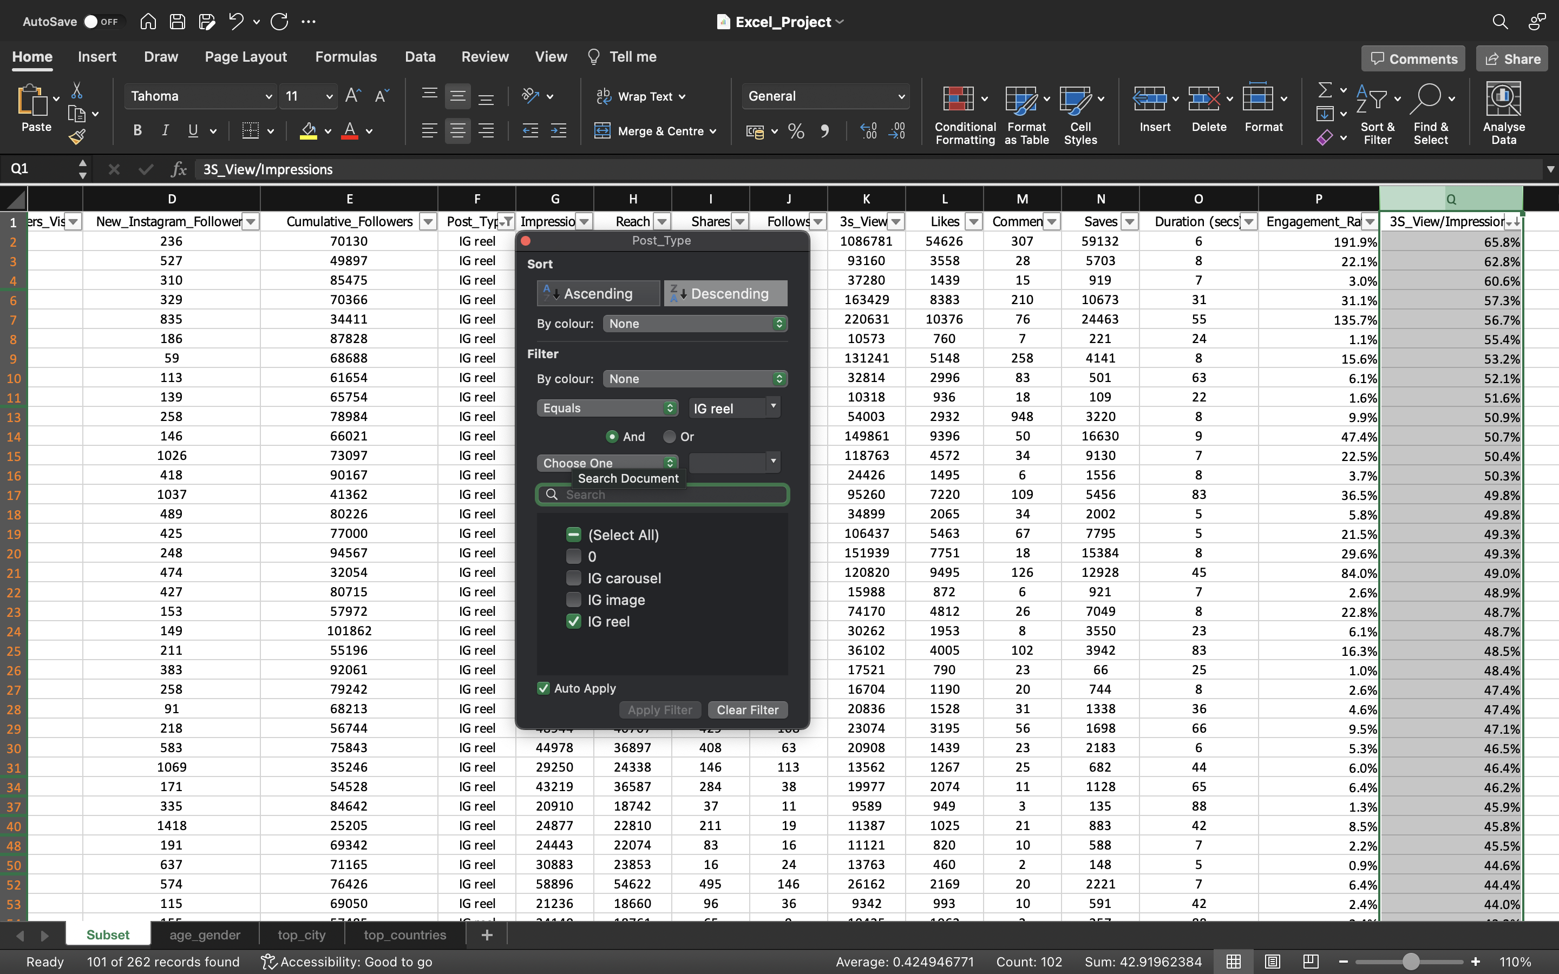Open the Data ribbon tab
Screen dimensions: 1559x974
pos(420,57)
